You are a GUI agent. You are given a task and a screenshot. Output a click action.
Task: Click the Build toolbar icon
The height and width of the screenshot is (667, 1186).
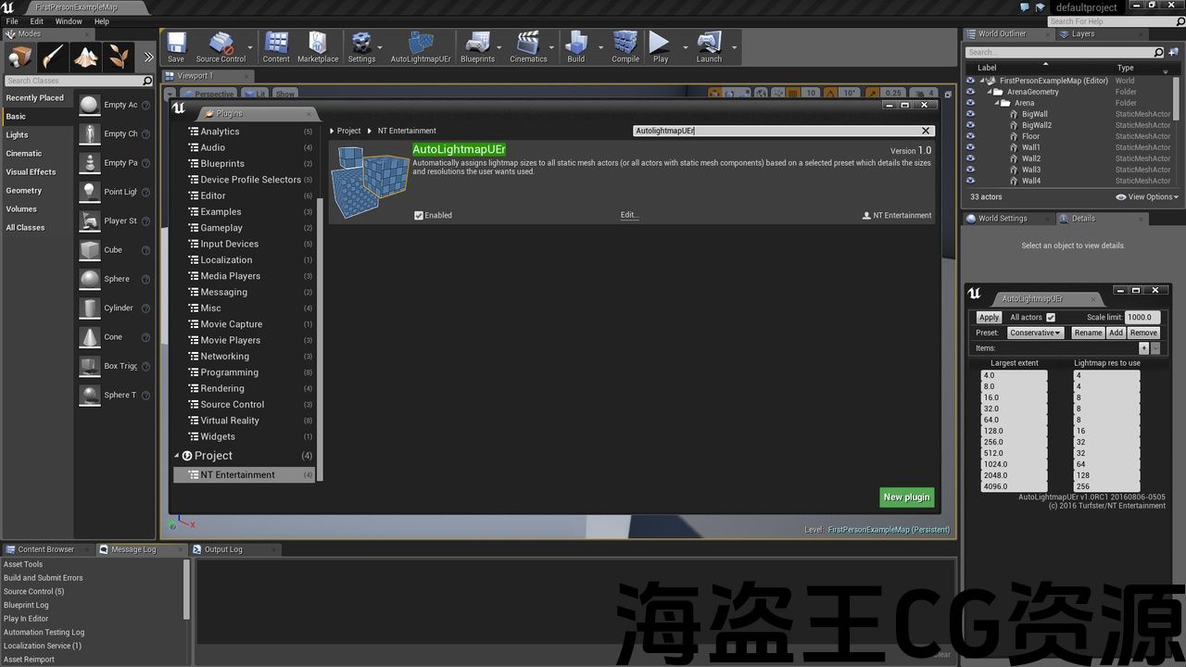coord(576,45)
